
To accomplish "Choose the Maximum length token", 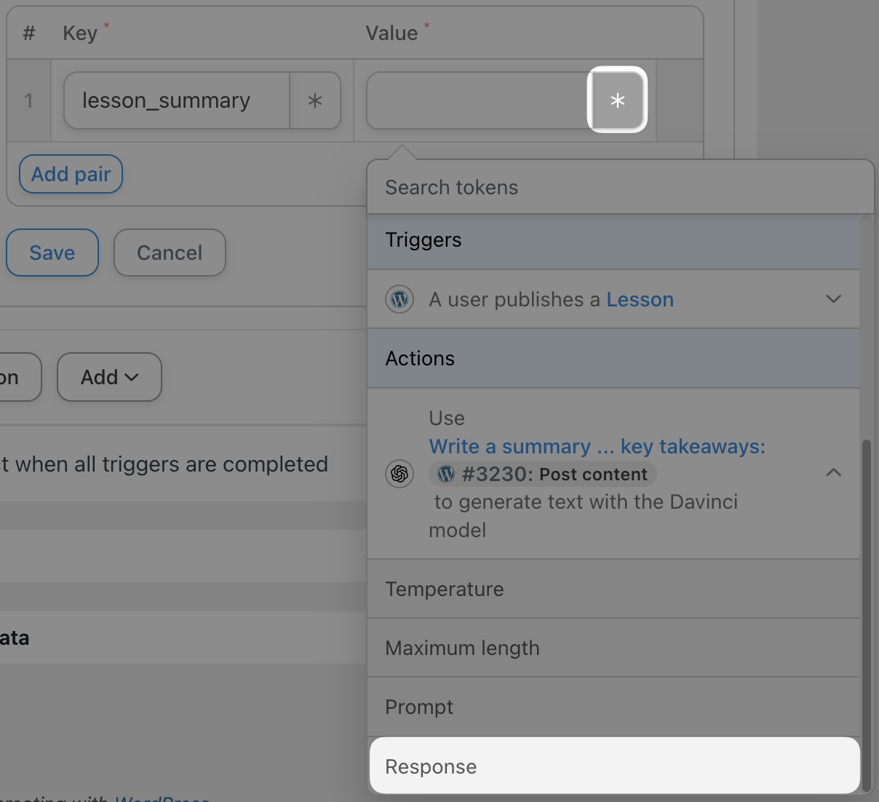I will click(614, 648).
